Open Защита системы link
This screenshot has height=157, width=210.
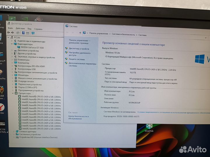tap(77, 59)
